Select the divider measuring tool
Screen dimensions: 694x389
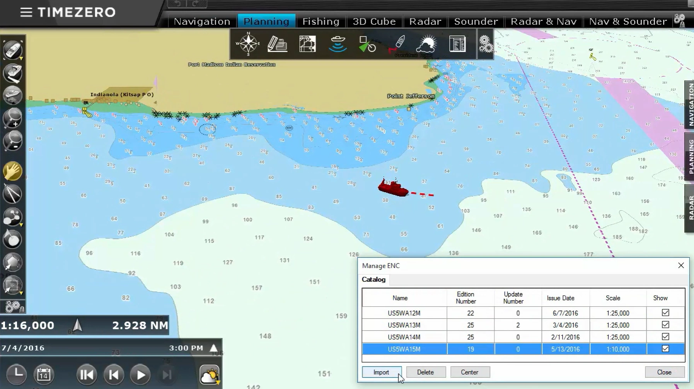[x=13, y=194]
